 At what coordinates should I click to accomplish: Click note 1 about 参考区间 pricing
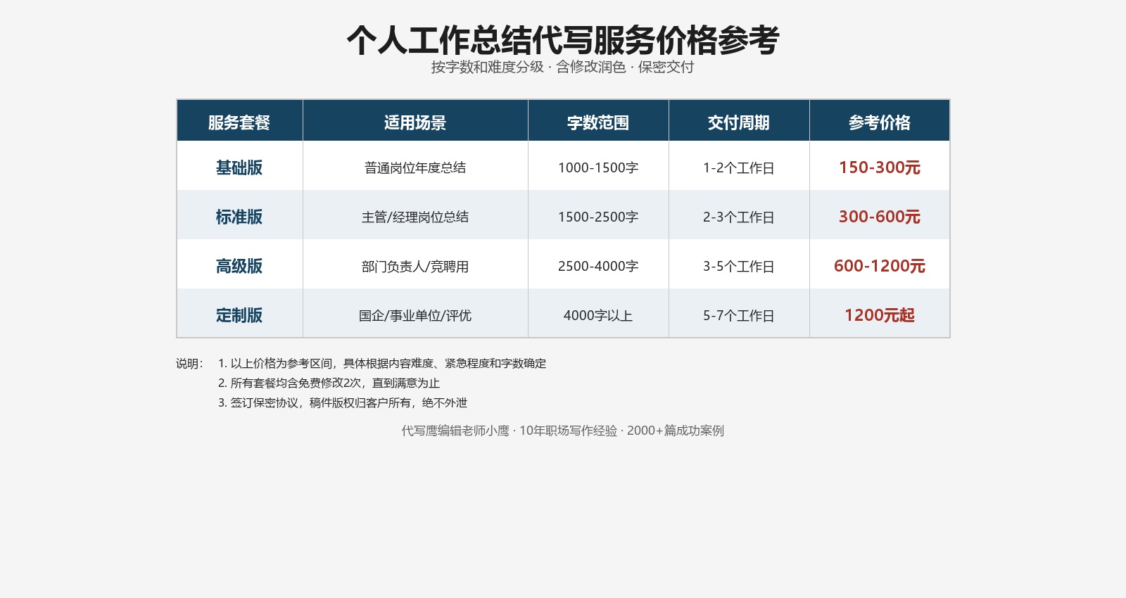pos(382,363)
